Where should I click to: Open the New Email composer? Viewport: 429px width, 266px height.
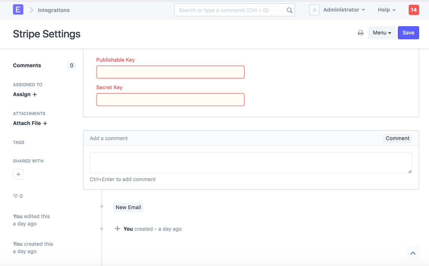(x=128, y=207)
